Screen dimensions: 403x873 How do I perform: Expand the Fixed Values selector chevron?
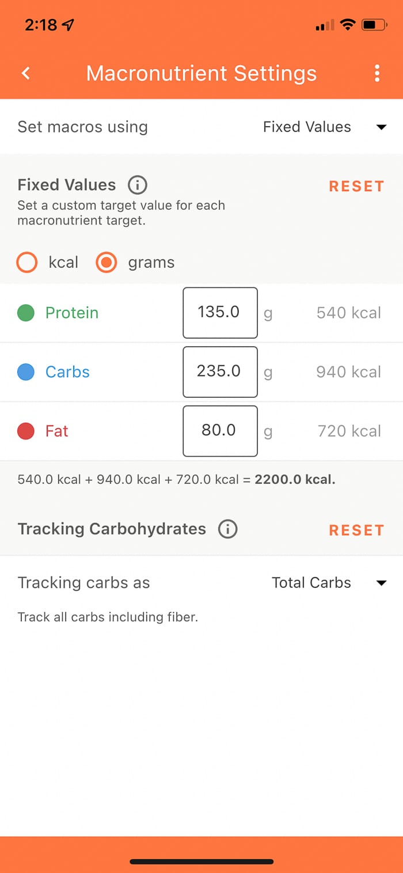pos(382,127)
